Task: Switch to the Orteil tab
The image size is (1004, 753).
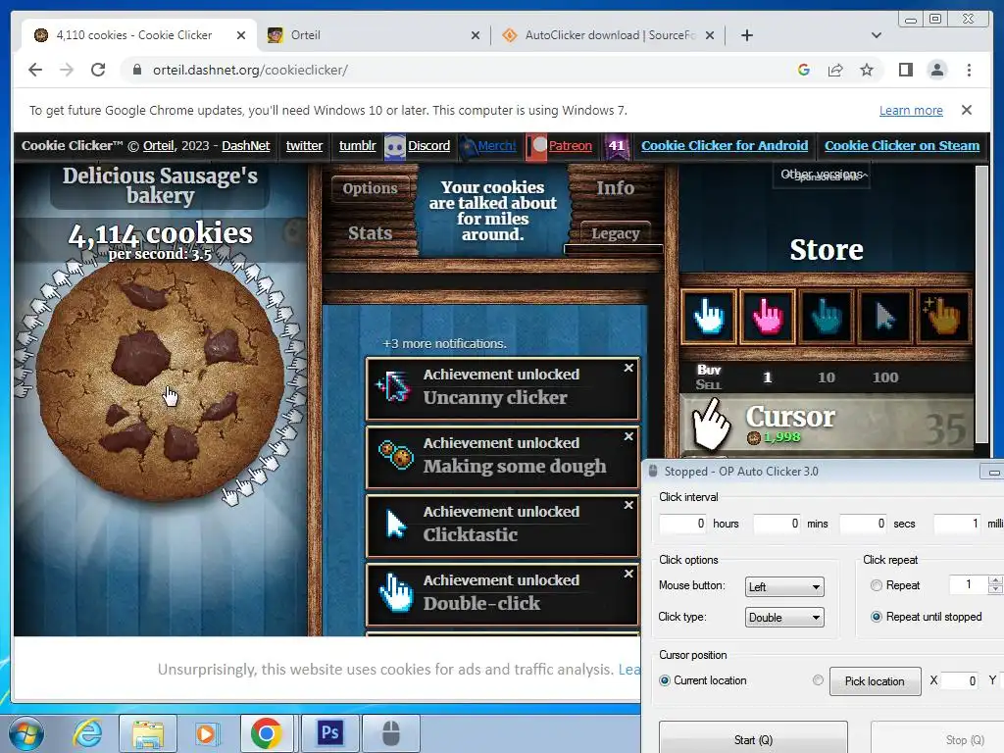Action: tap(374, 35)
